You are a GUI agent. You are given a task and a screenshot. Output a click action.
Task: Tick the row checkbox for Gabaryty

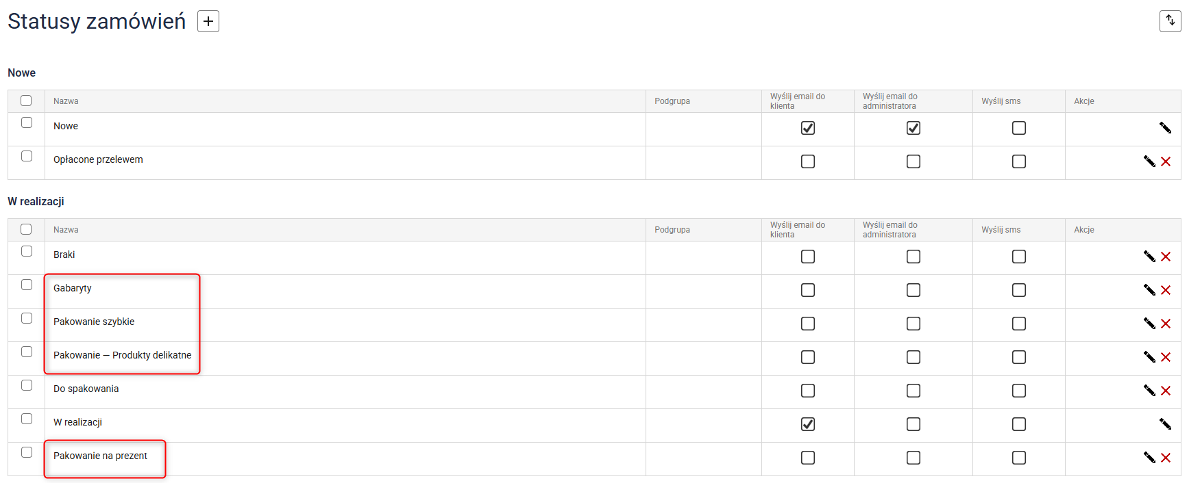coord(27,285)
